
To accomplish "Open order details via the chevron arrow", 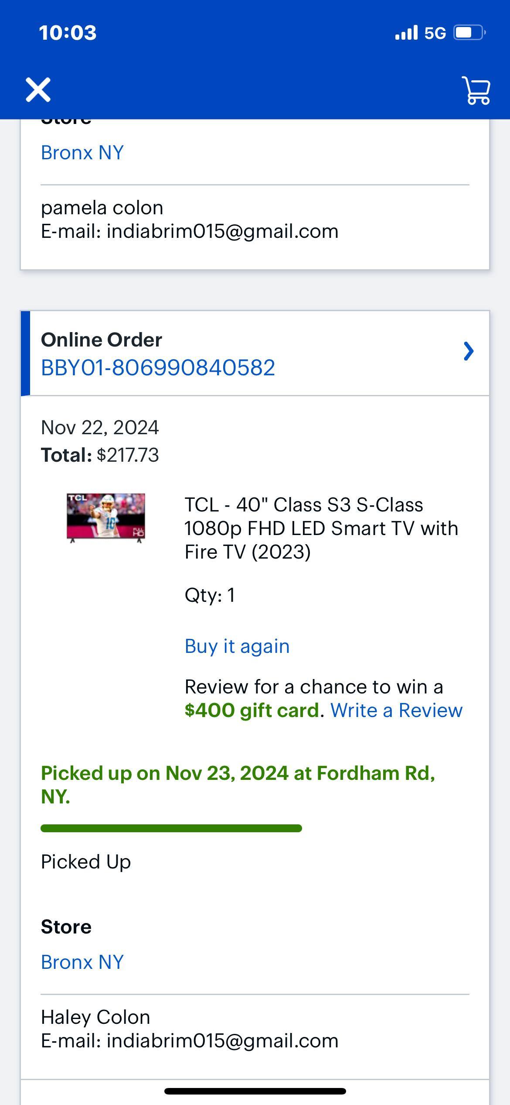I will coord(468,351).
